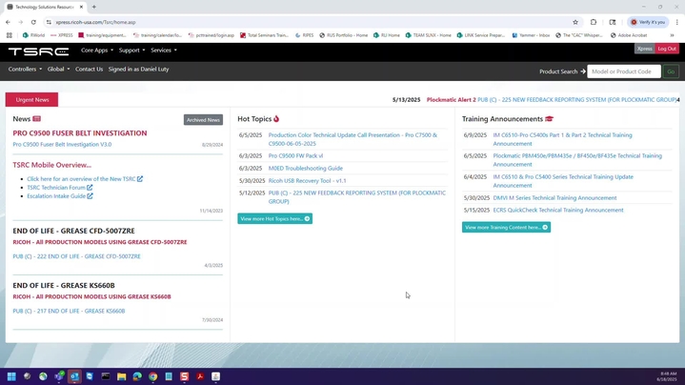Image resolution: width=685 pixels, height=385 pixels.
Task: Expand the Support dropdown menu
Action: (131, 51)
